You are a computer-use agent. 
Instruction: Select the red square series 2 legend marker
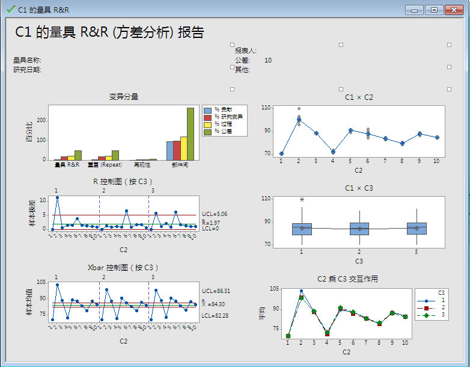pos(427,307)
